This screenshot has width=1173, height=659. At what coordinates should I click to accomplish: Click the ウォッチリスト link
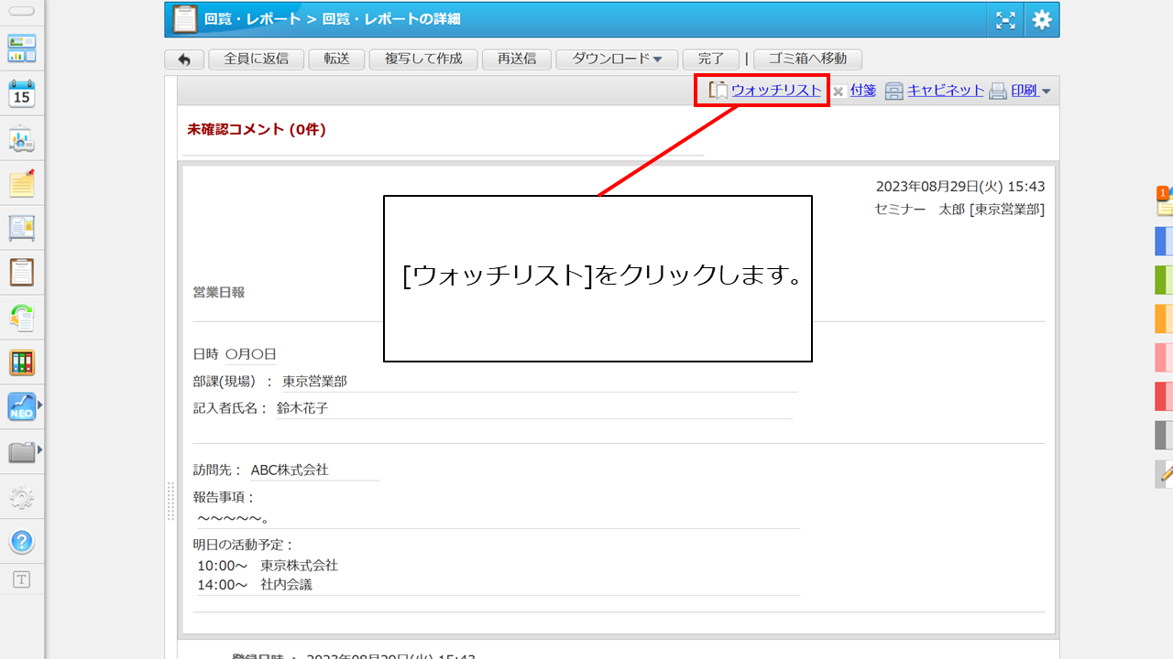pos(776,91)
